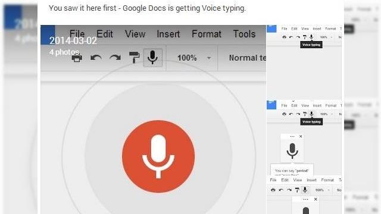Open the 100% zoom dropdown in the third thumbnail
This screenshot has width=381, height=214.
323,190
